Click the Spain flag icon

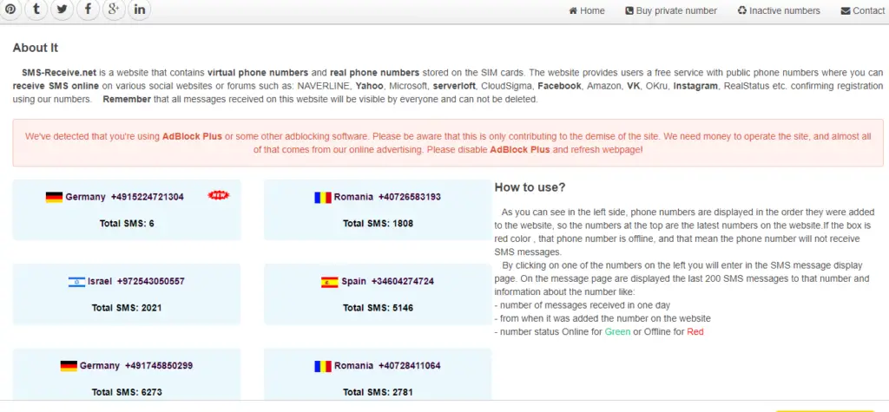point(329,282)
